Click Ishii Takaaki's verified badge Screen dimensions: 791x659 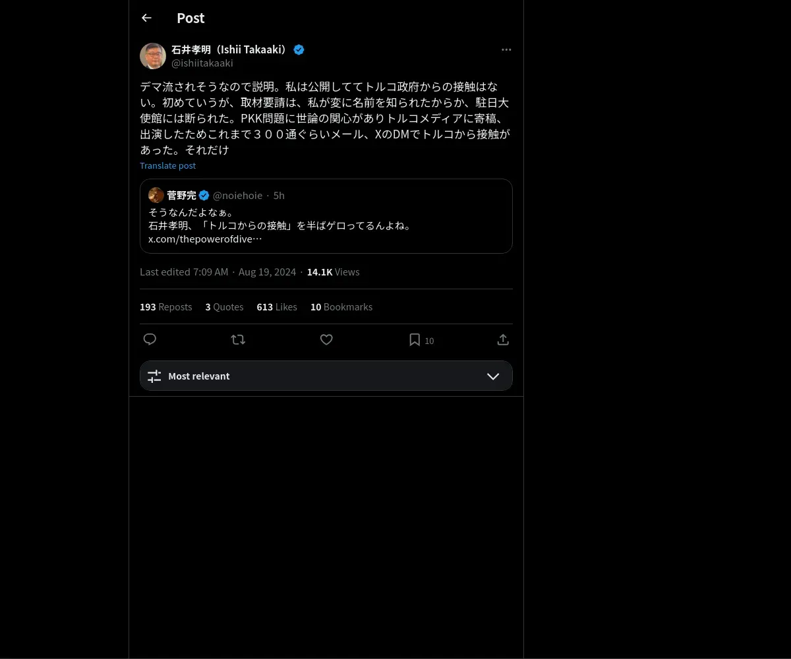[299, 49]
